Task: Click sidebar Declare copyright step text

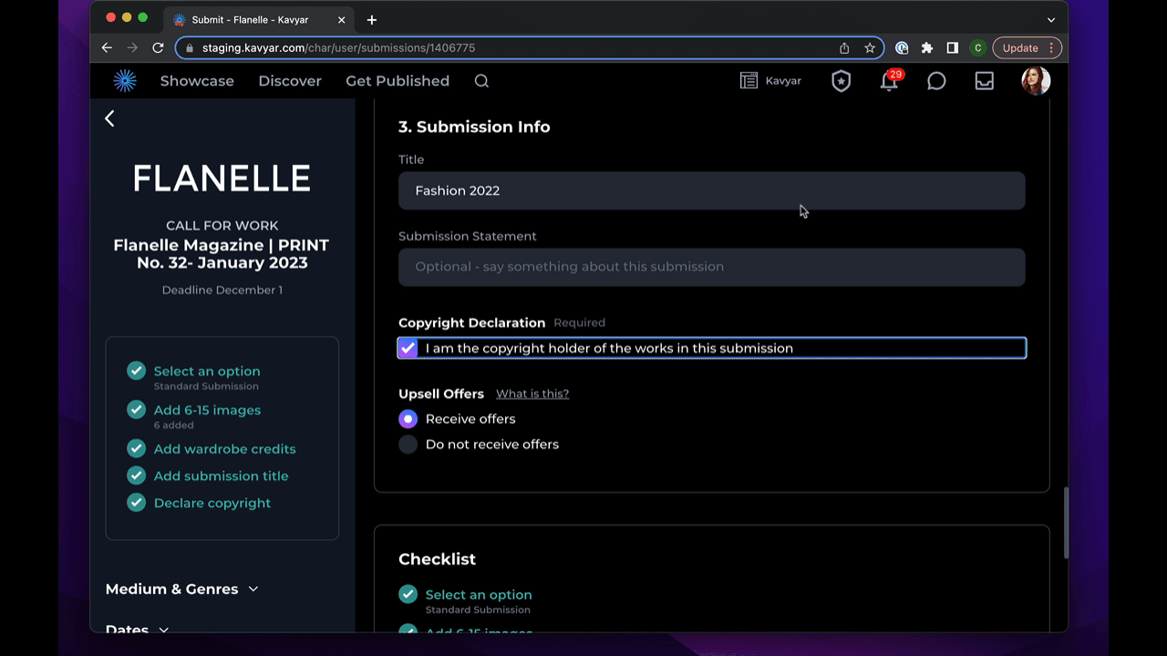Action: pyautogui.click(x=212, y=503)
